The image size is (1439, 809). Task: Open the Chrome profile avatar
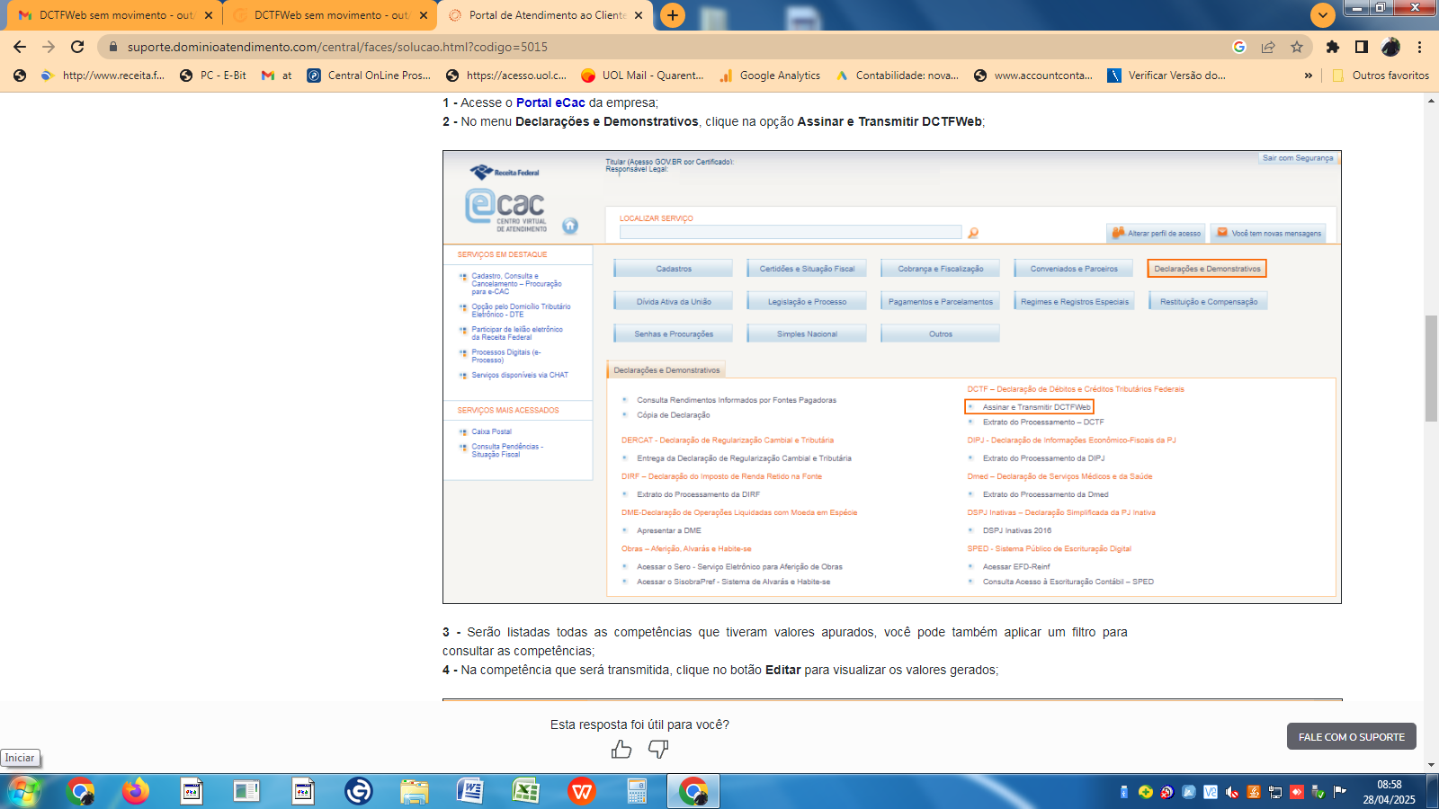pyautogui.click(x=1390, y=47)
